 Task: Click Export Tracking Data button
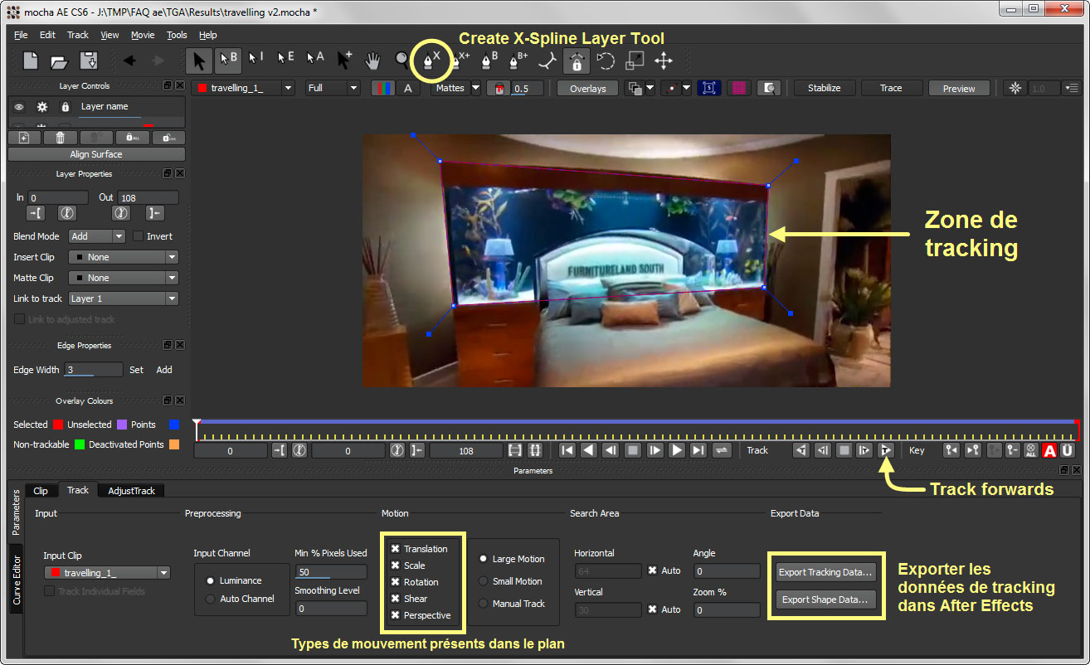coord(826,572)
